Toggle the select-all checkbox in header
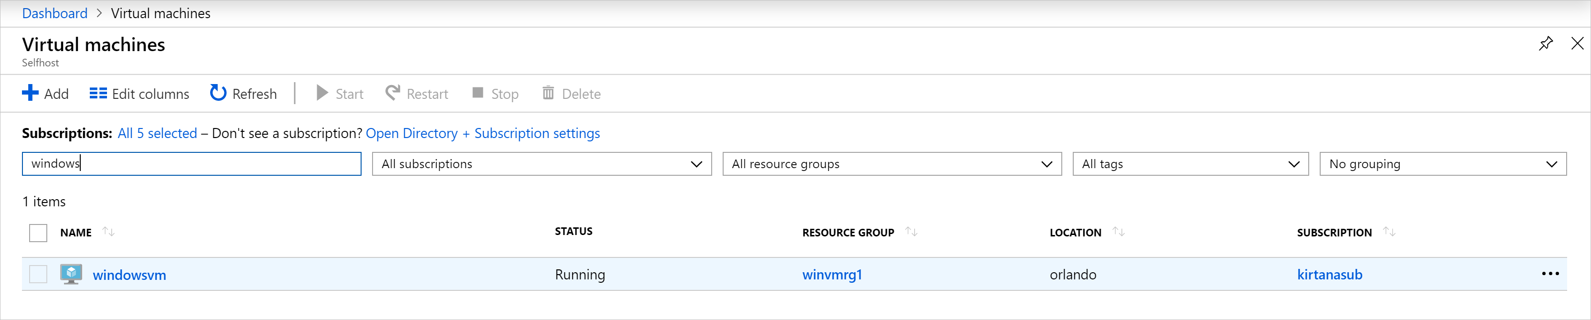 click(38, 233)
